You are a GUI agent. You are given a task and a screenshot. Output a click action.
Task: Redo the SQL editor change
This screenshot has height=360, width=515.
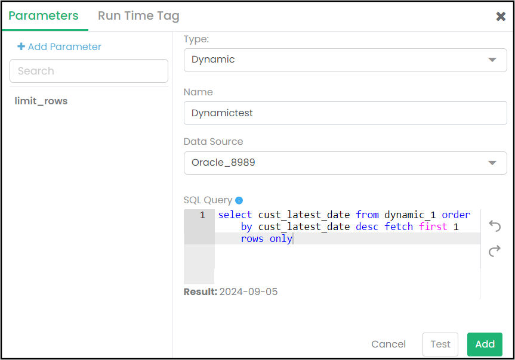tap(494, 252)
